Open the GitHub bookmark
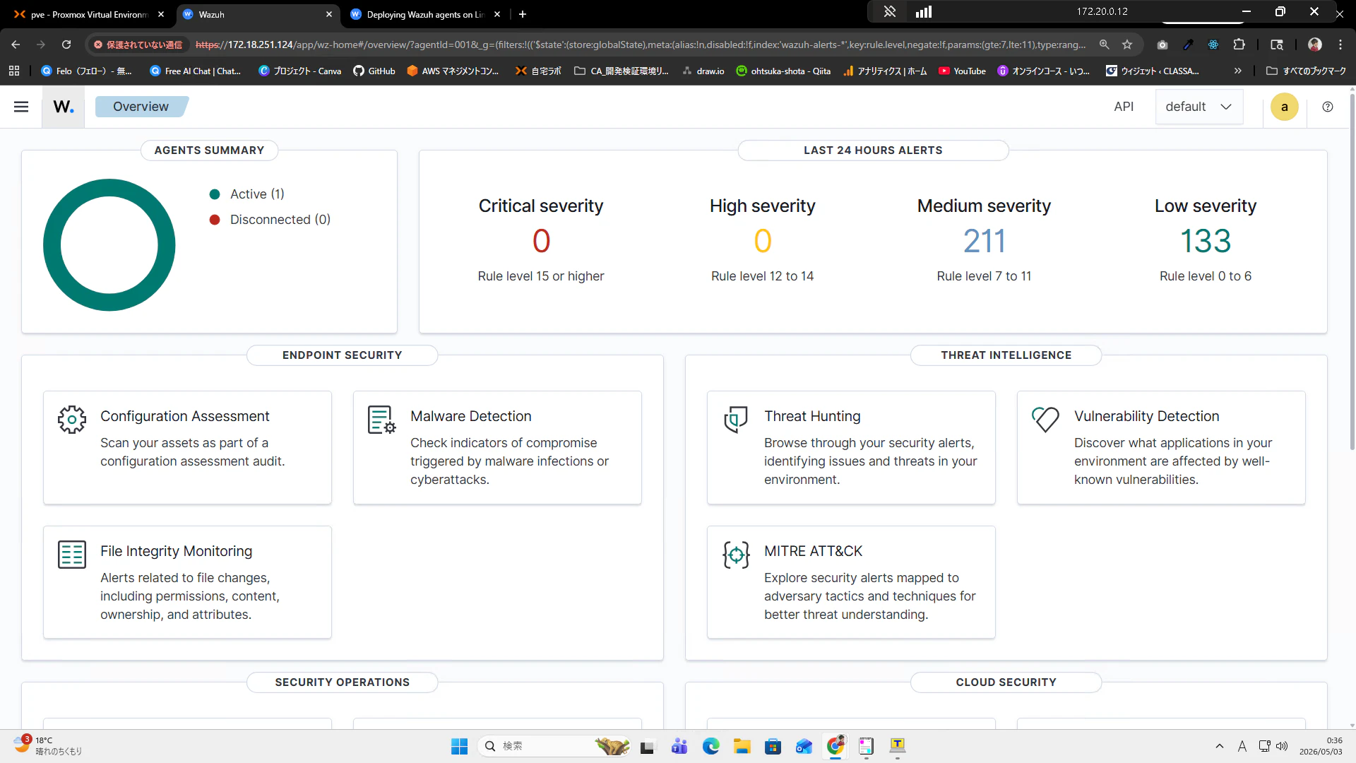The image size is (1356, 763). pyautogui.click(x=374, y=71)
